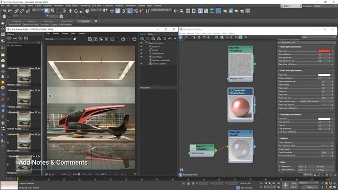Click the Region render icon in Frame Buffer
The width and height of the screenshot is (338, 190).
click(x=112, y=39)
